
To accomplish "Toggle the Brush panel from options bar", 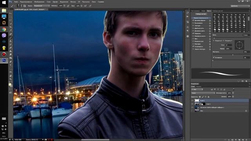I will pyautogui.click(x=25, y=6).
